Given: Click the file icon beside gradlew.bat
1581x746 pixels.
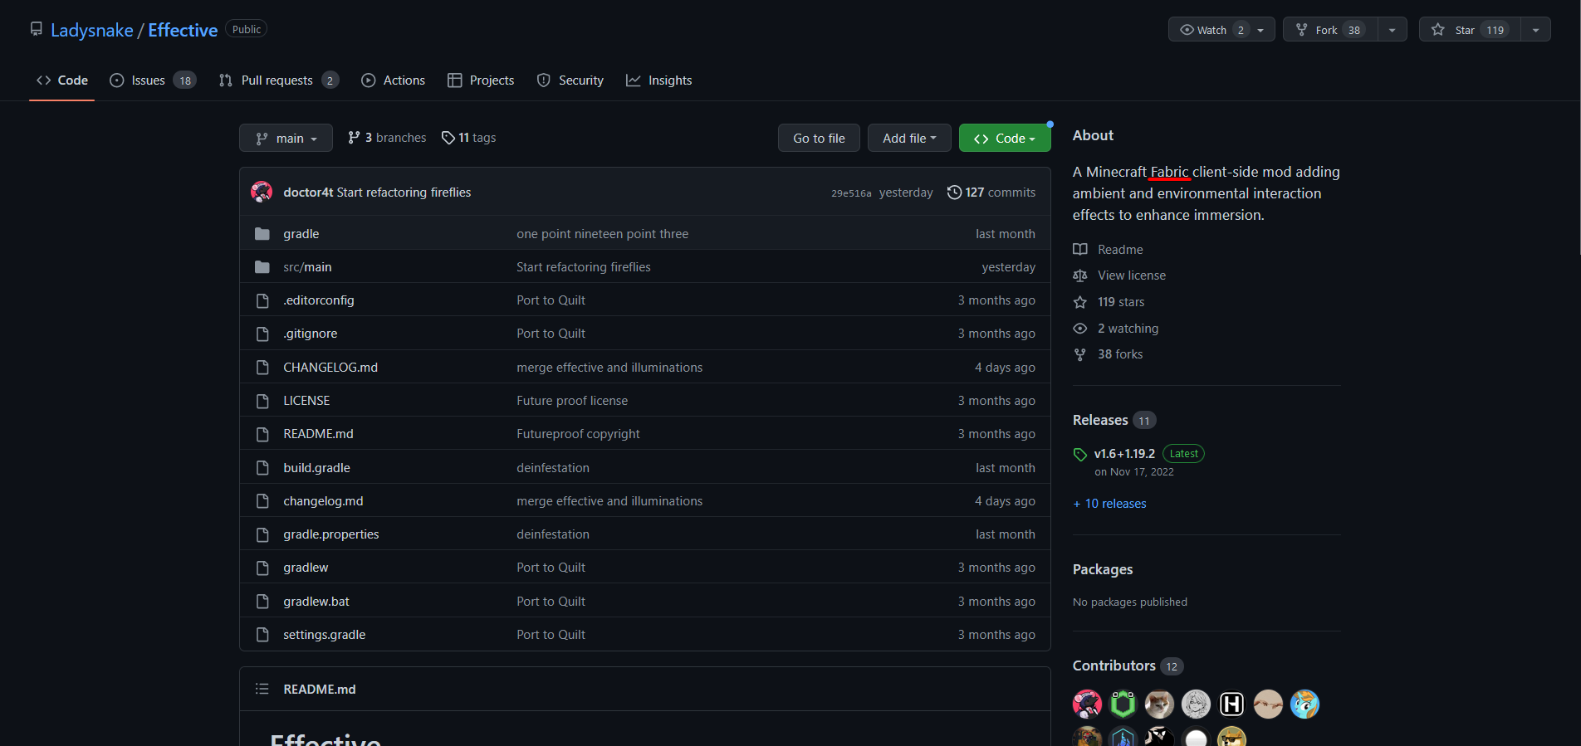Looking at the screenshot, I should click(262, 602).
